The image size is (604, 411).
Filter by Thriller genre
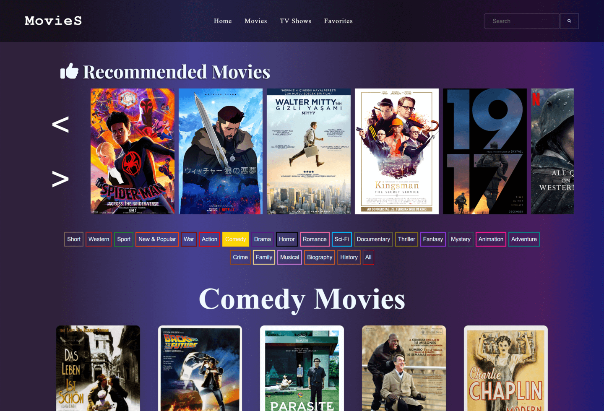[406, 239]
